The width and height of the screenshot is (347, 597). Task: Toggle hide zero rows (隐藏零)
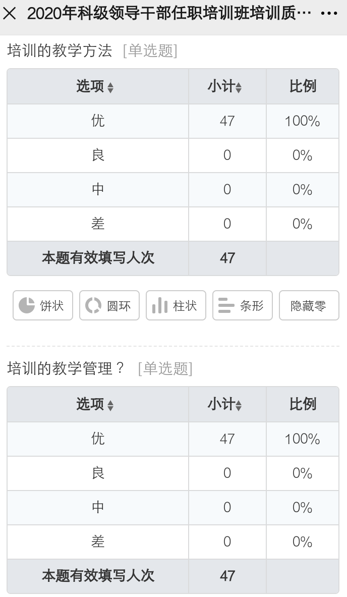tap(309, 305)
